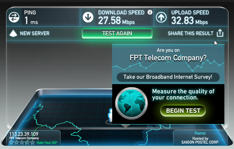Rate ISP with the fifth star

point(32,143)
